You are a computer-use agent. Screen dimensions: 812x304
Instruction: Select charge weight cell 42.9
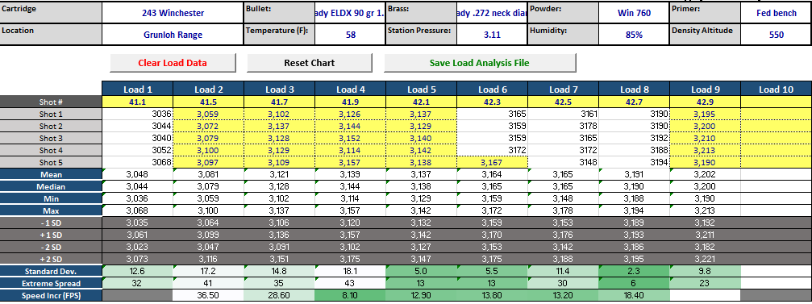tap(705, 102)
